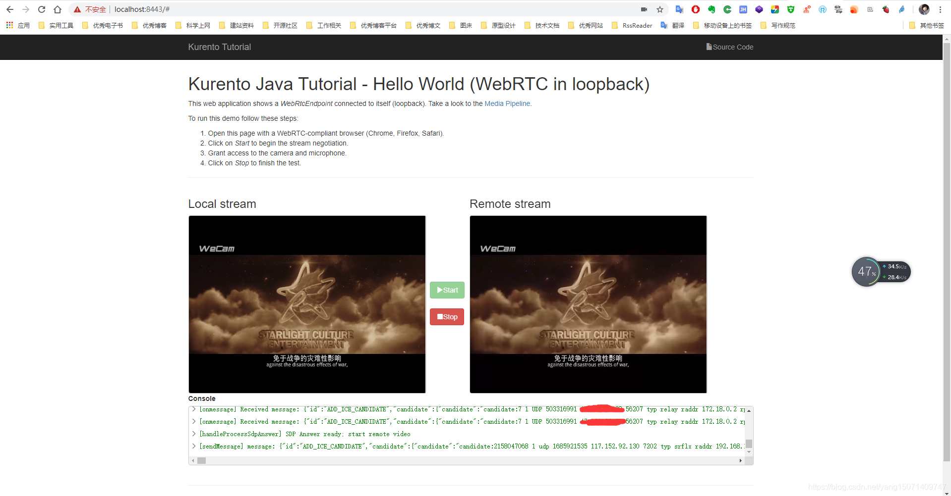Open the 其他书签 bookmark folder
Image resolution: width=951 pixels, height=496 pixels.
click(x=927, y=25)
